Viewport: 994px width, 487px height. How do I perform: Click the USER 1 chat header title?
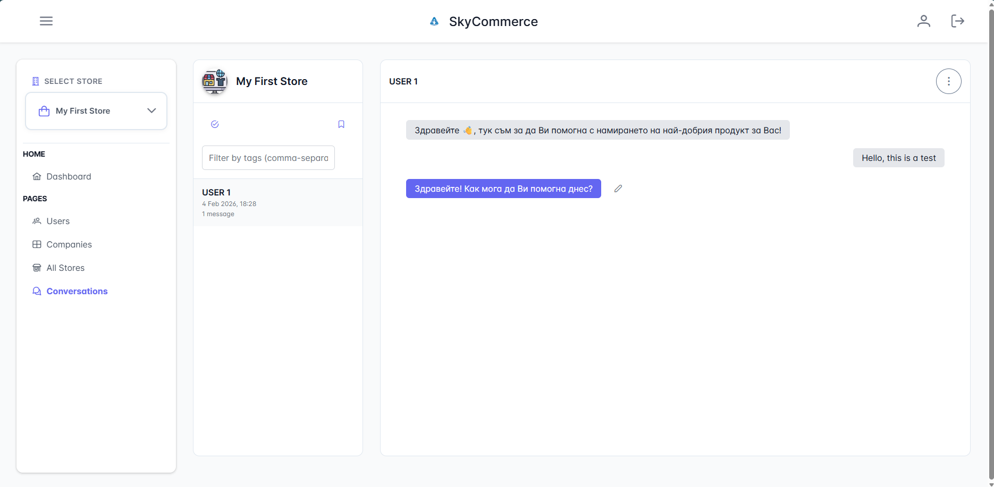403,81
